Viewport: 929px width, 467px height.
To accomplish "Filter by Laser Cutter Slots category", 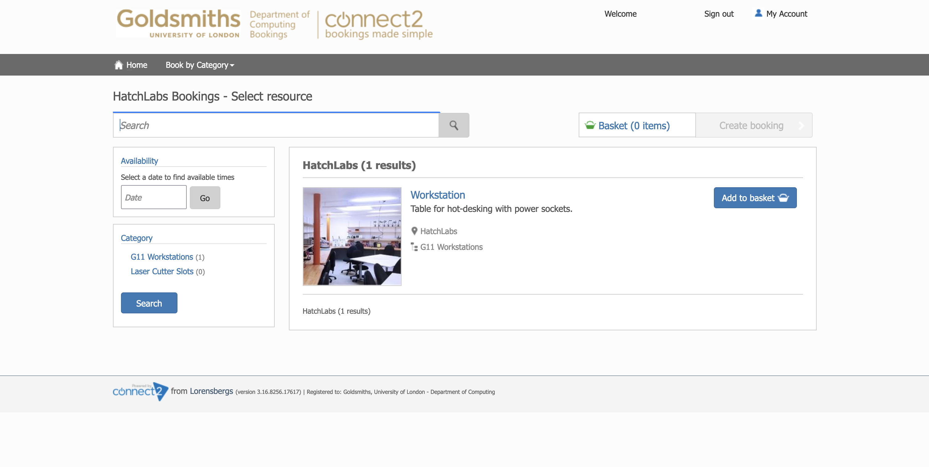I will [162, 271].
